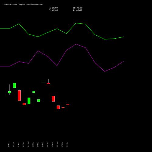152x152 pixels.
Task: Select the 09 Mar date label
Action: [x=38, y=144]
